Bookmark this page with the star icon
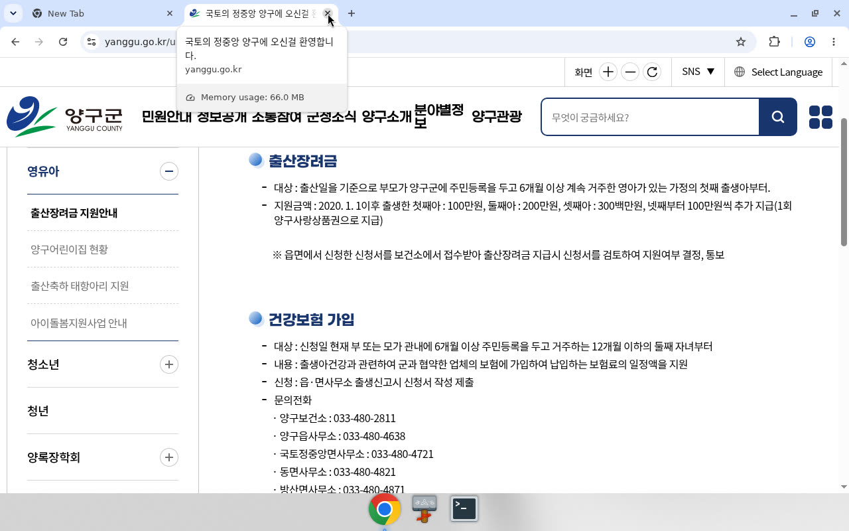 click(x=741, y=42)
